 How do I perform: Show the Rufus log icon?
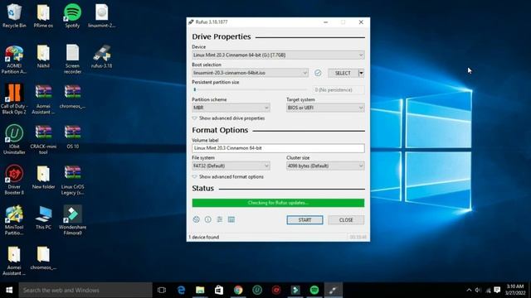click(231, 219)
